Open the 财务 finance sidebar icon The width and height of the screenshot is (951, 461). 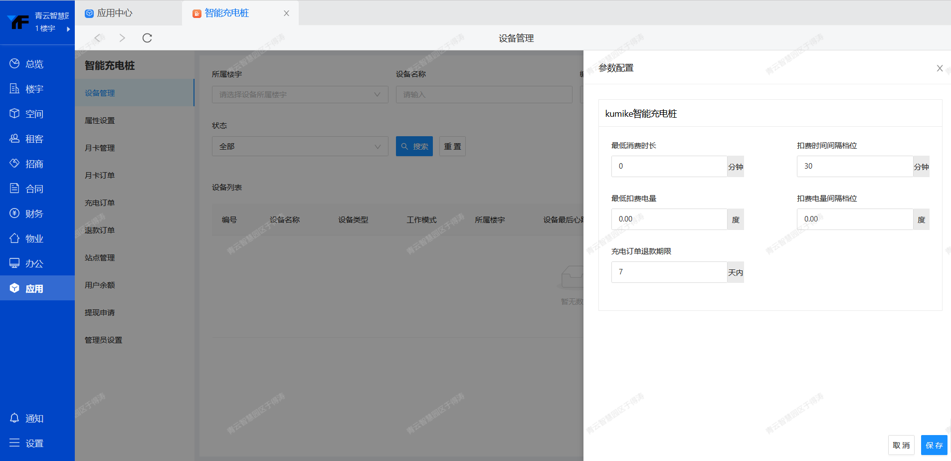(14, 213)
